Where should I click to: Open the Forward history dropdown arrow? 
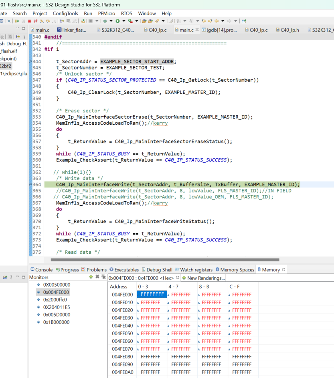(x=236, y=21)
